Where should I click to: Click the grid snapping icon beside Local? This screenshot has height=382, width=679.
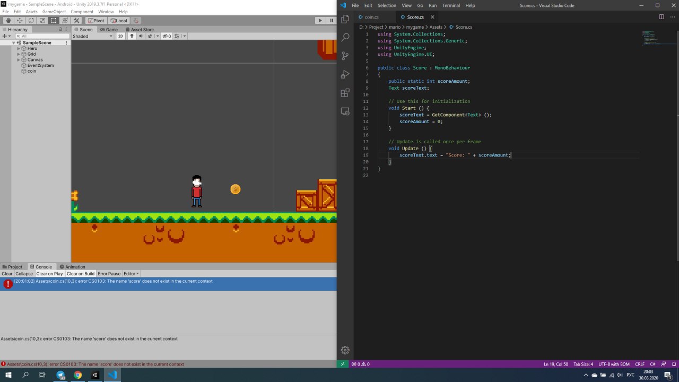tap(136, 21)
